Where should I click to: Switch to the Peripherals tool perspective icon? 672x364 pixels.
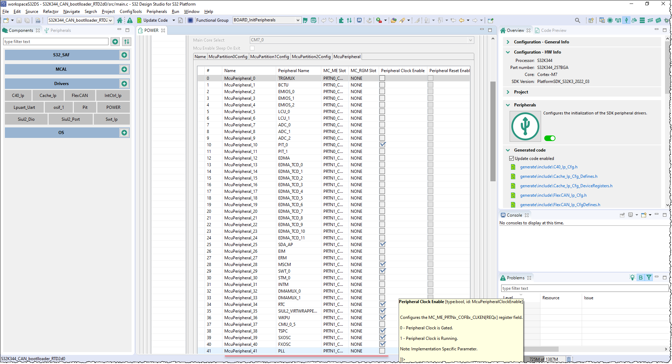coord(626,20)
